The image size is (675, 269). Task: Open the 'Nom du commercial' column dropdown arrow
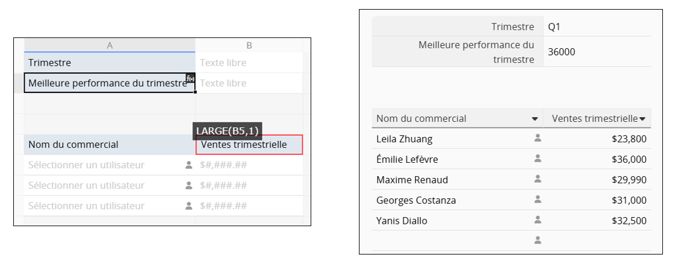tap(535, 119)
